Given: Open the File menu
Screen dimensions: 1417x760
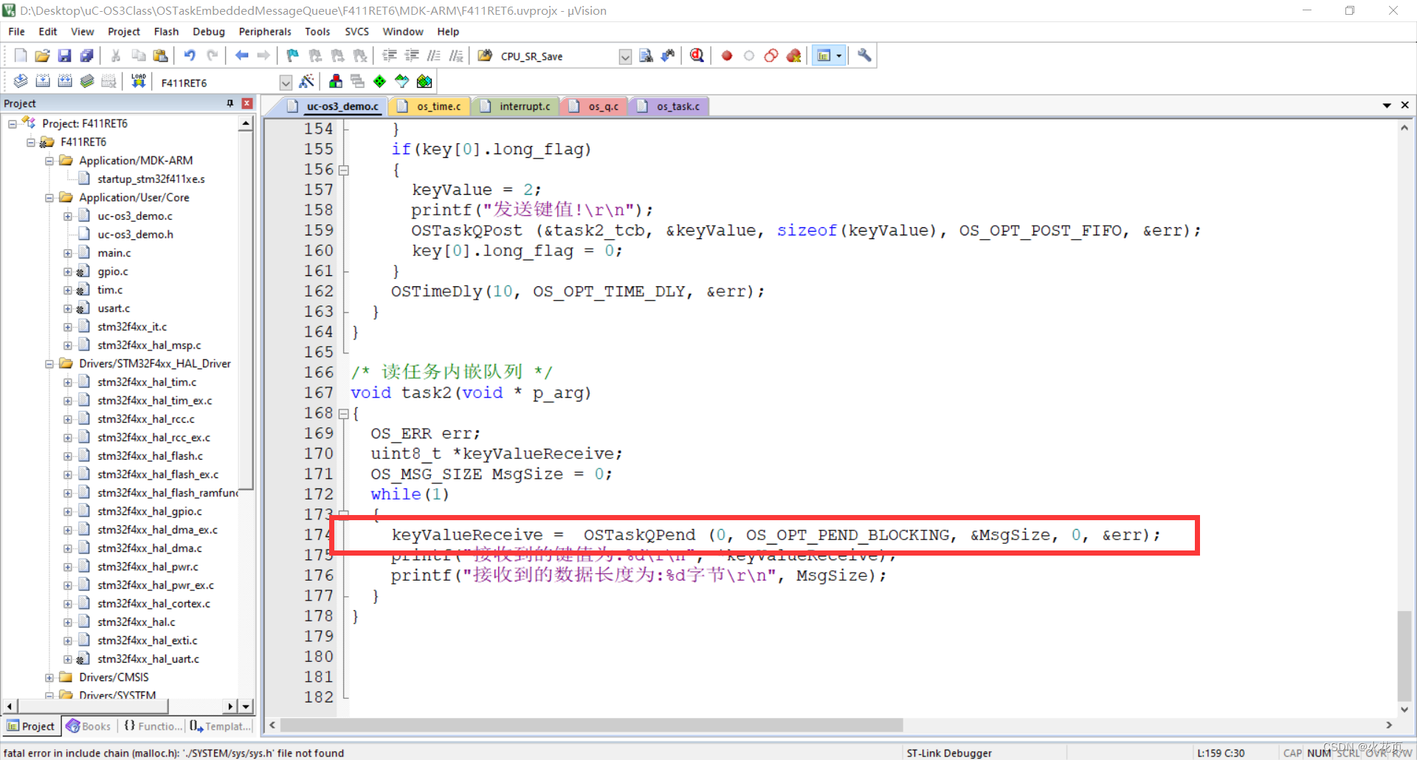Looking at the screenshot, I should (x=16, y=32).
